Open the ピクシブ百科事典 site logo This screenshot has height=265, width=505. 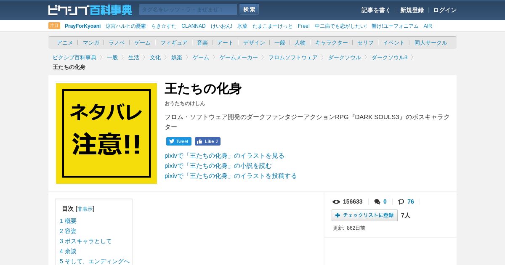coord(90,10)
